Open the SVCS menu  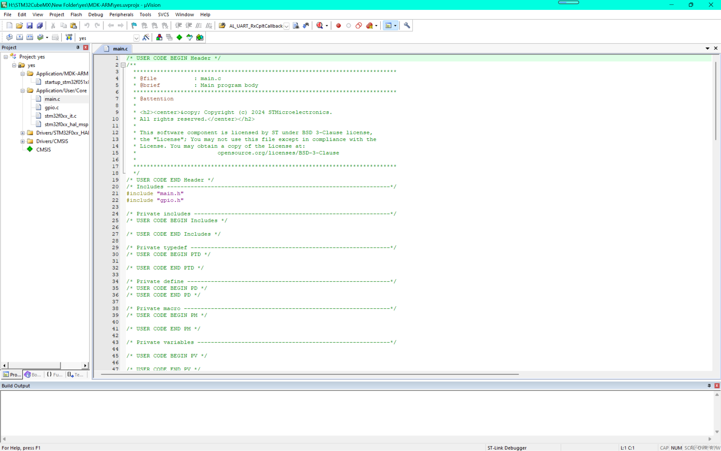(163, 14)
